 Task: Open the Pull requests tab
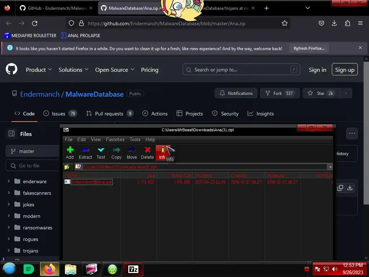coord(110,114)
